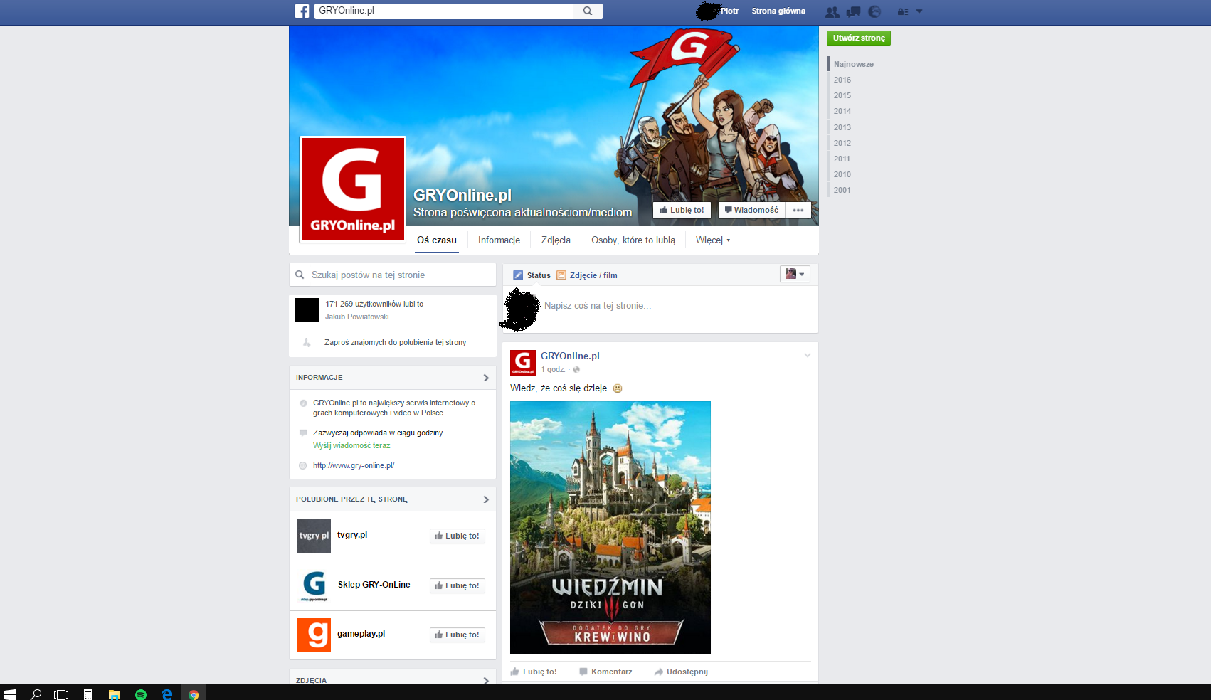Select the Zdjęcie / film composer option
This screenshot has height=700, width=1211.
pos(587,275)
